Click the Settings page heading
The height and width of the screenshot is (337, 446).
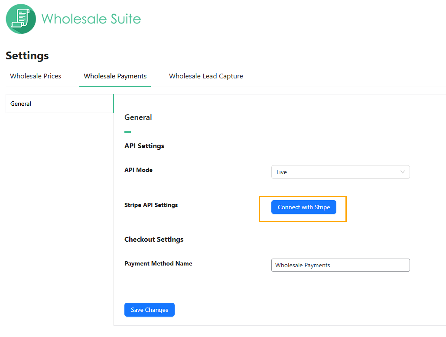pos(27,56)
